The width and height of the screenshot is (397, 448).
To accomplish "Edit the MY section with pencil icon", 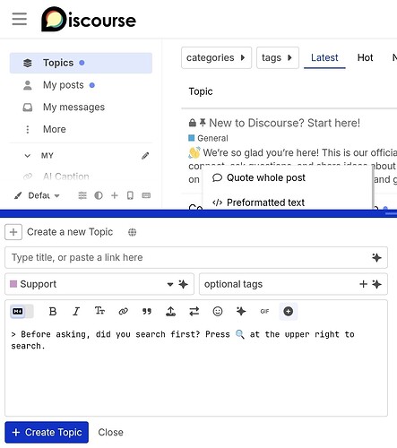I will tap(145, 156).
